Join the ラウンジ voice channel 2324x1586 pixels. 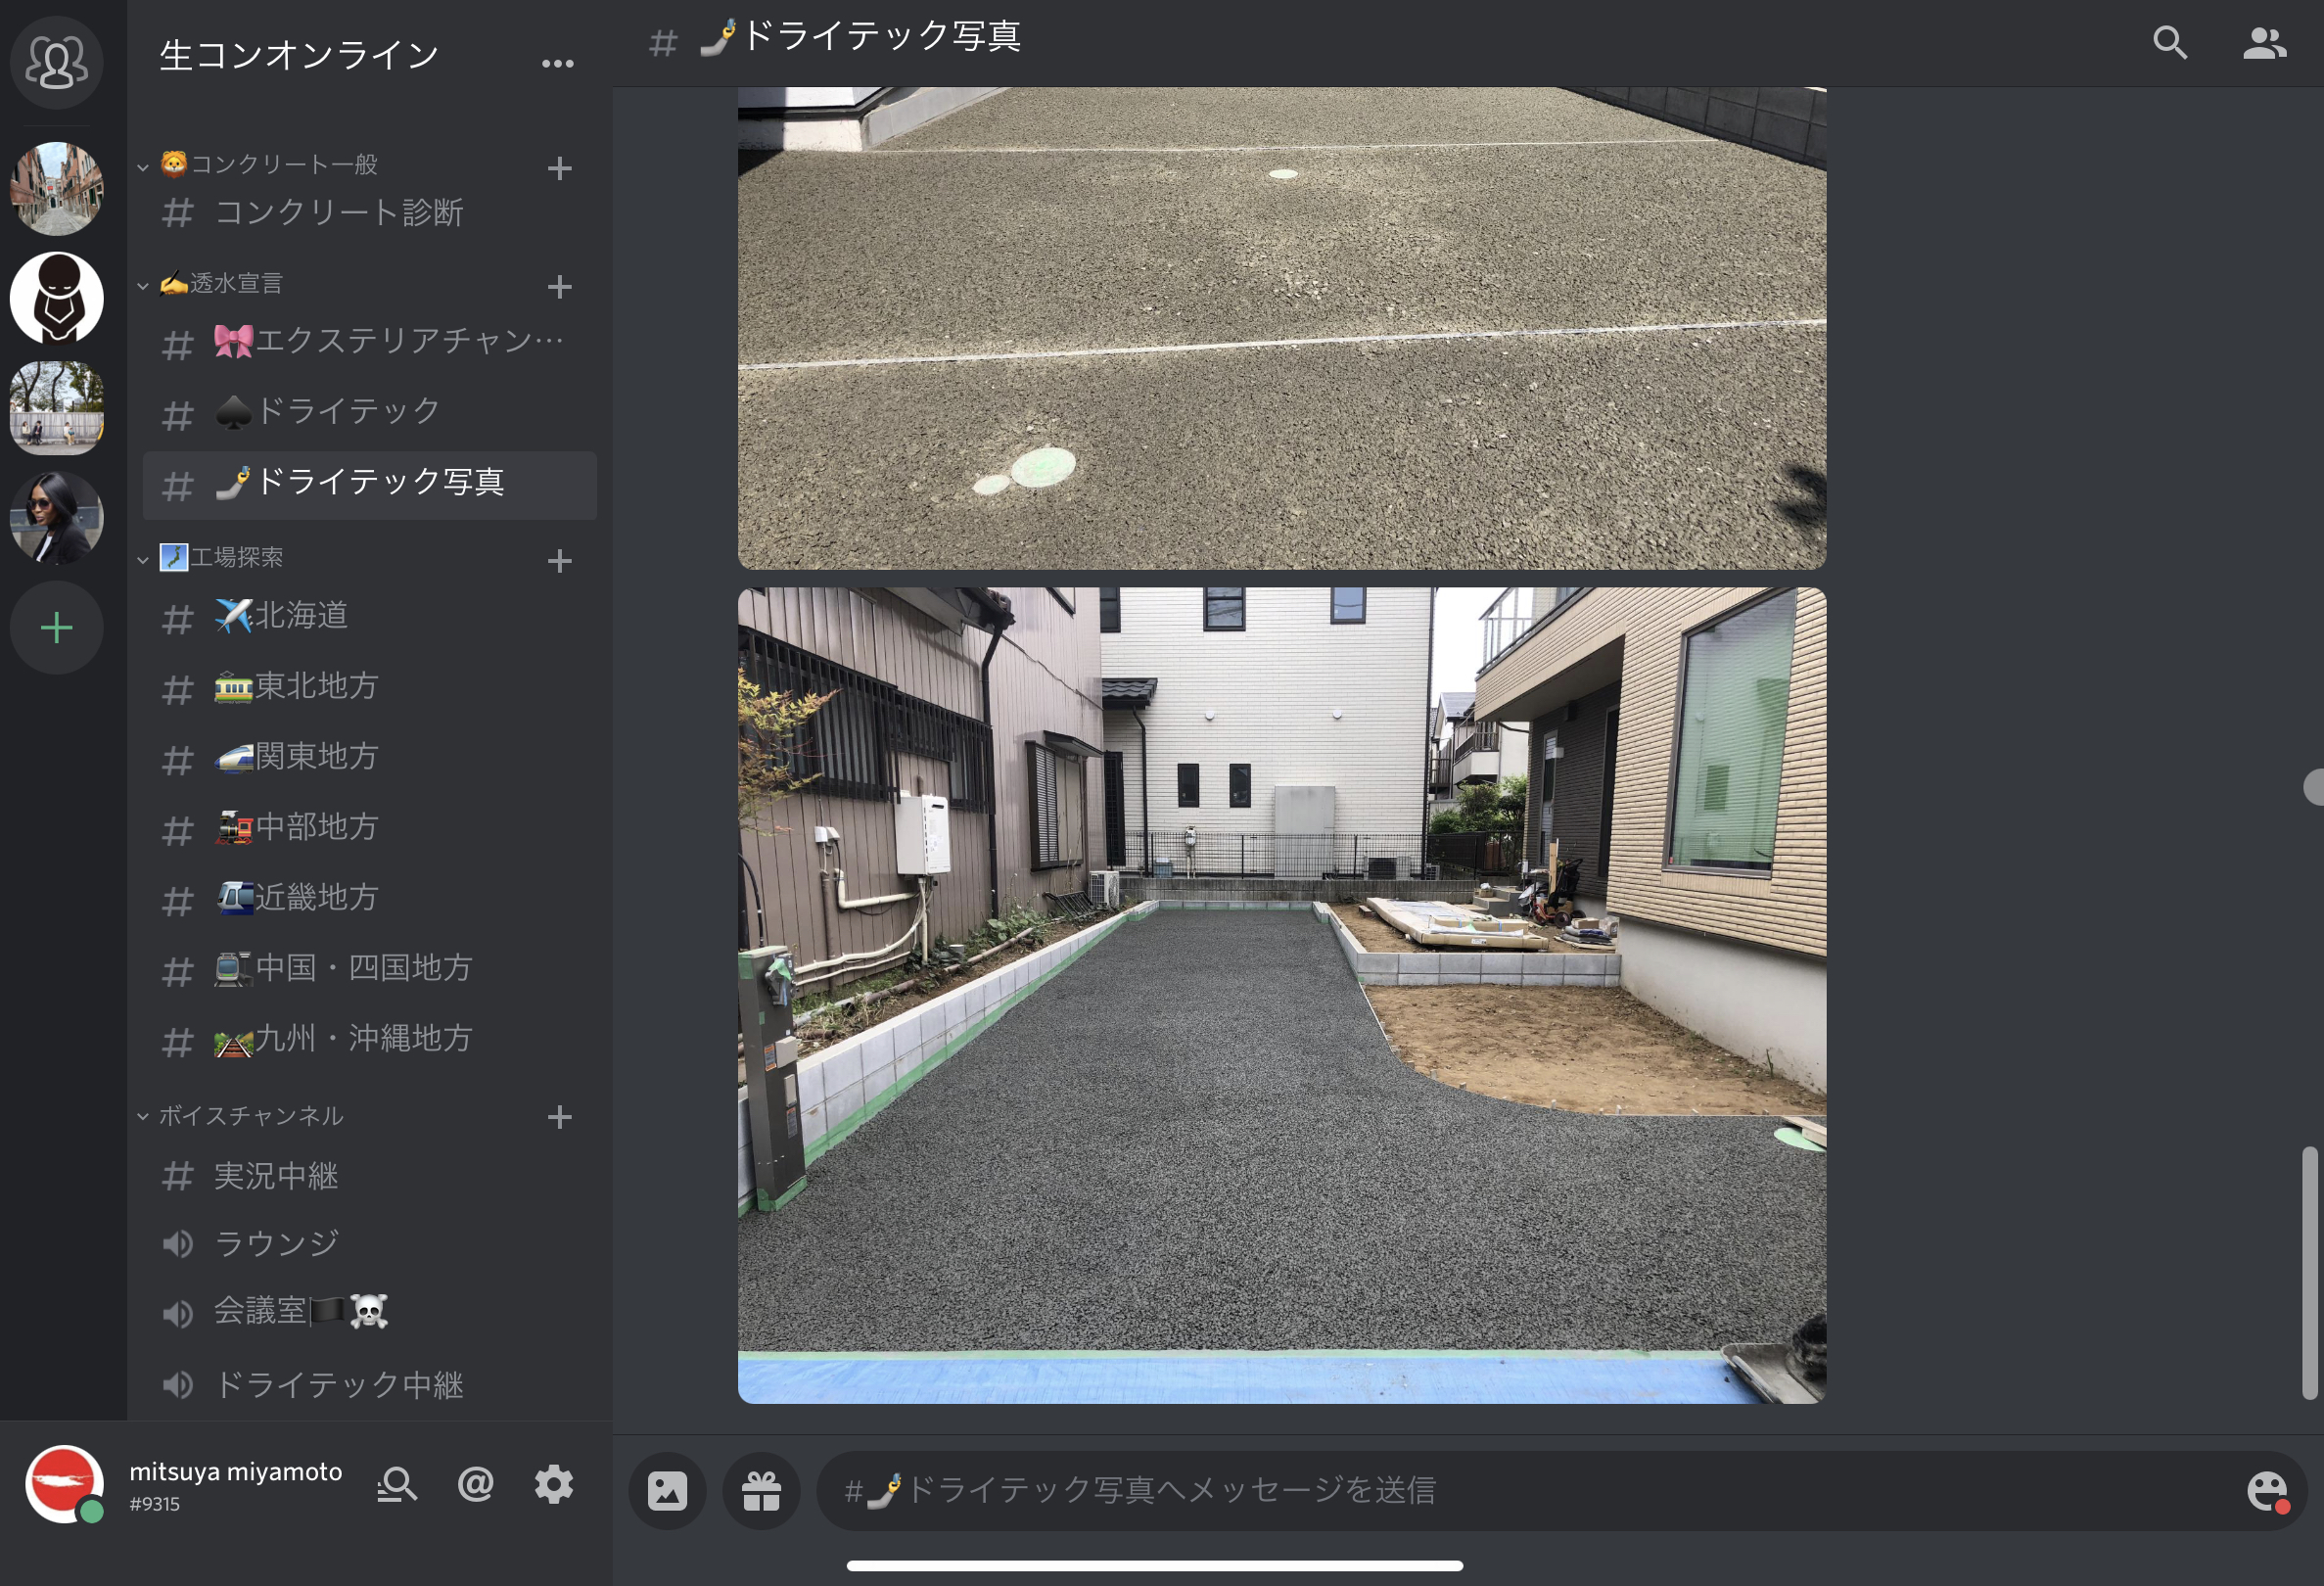coord(369,1244)
